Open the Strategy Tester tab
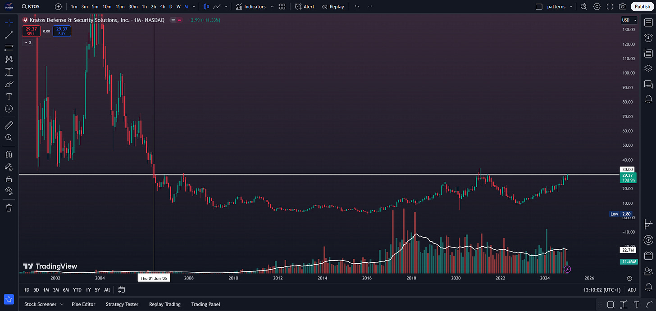This screenshot has width=656, height=311. [x=122, y=304]
